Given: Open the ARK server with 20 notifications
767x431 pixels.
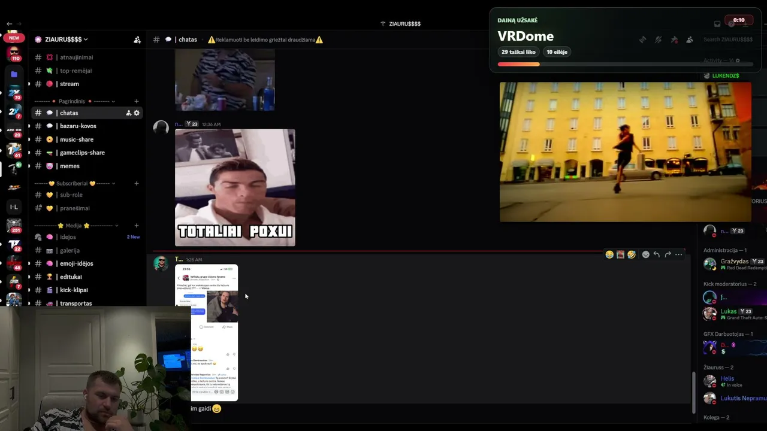Looking at the screenshot, I should pos(14,131).
